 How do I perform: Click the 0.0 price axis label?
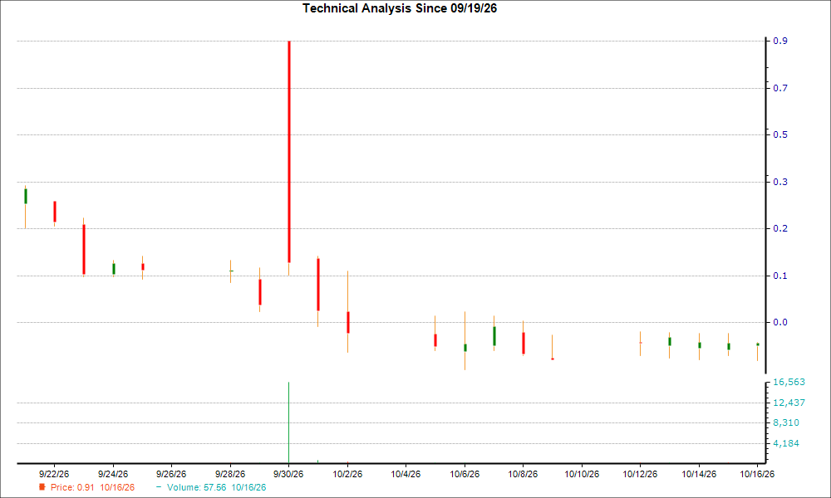click(780, 322)
